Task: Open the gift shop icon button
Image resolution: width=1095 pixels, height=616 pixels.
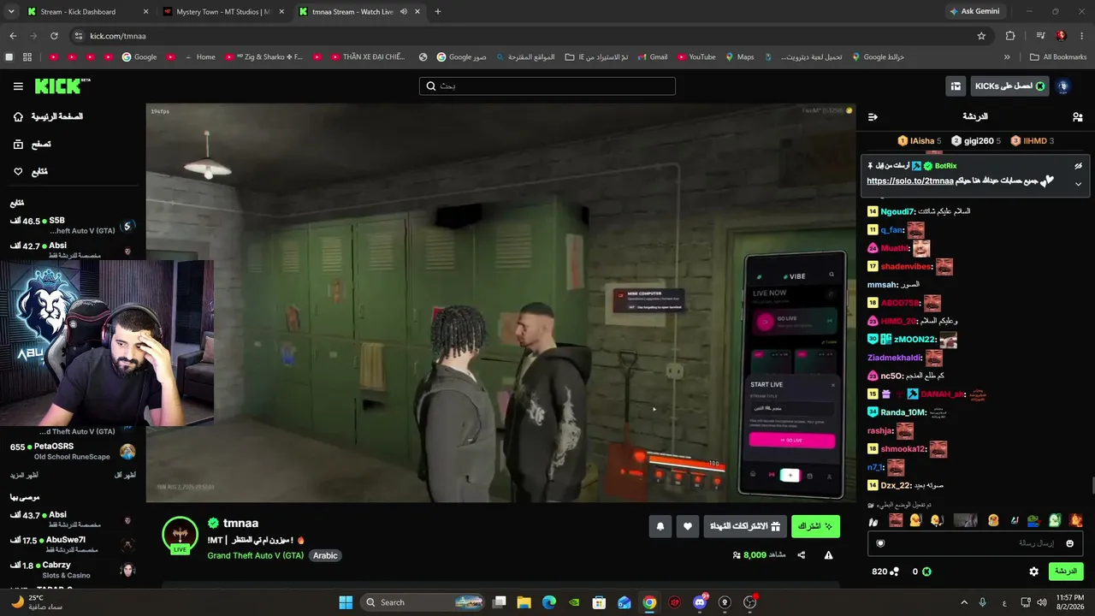Action: [x=956, y=86]
